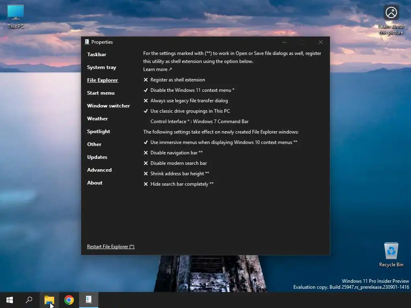
Task: Open the This PC desktop icon
Action: [x=16, y=17]
